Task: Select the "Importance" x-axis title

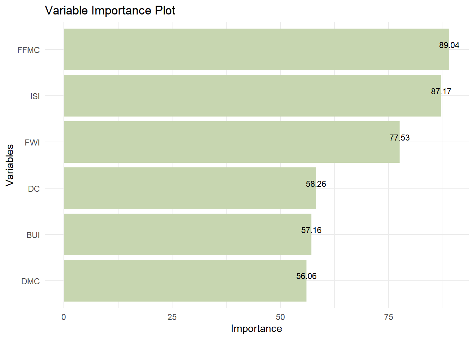Action: [256, 329]
